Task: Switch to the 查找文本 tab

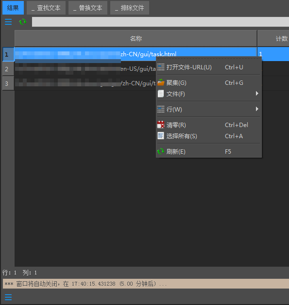Action: (46, 8)
